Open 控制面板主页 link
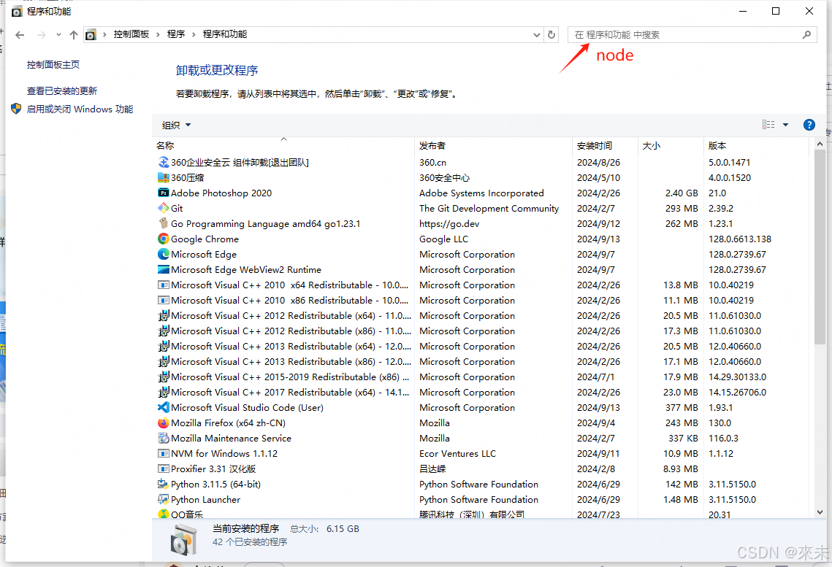 tap(53, 65)
